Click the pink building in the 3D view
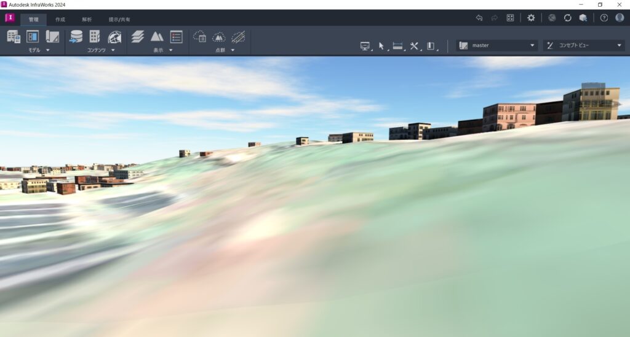 pos(509,116)
